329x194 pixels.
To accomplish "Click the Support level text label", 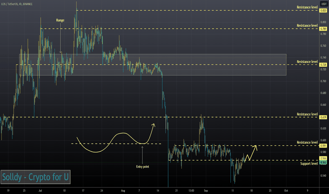I will tap(309, 164).
